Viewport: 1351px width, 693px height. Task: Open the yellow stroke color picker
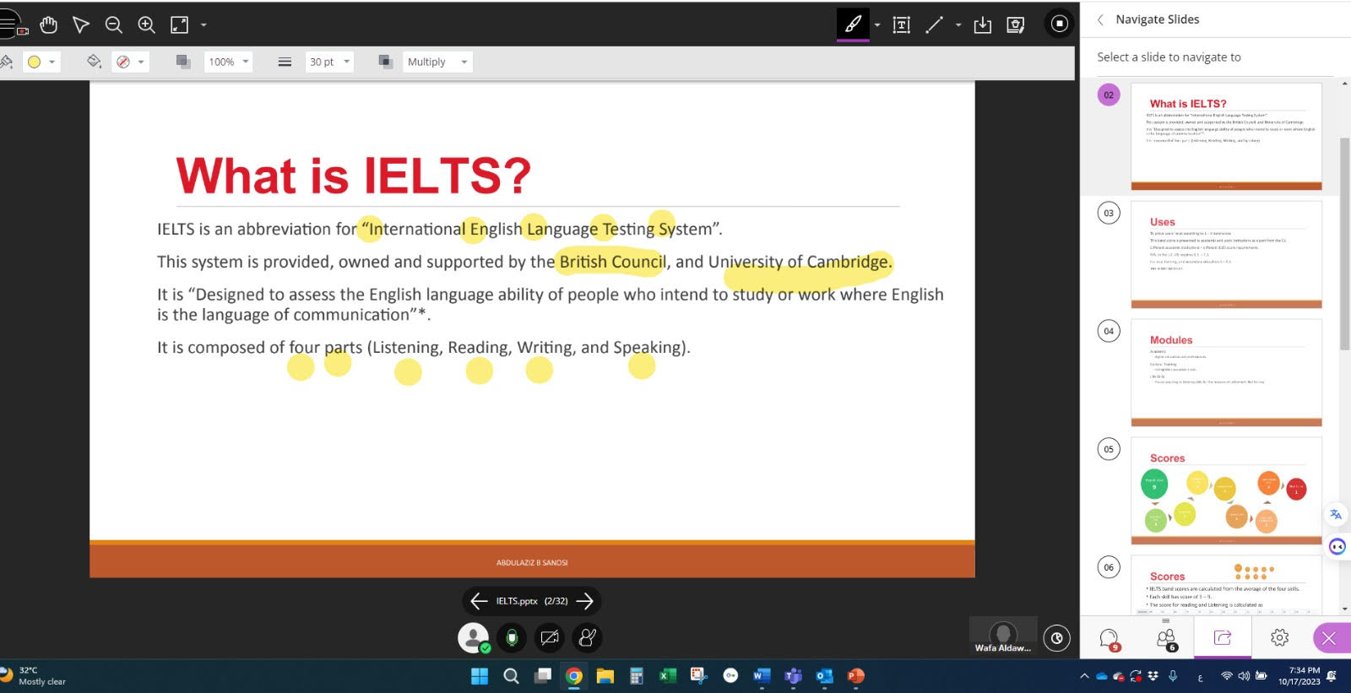(x=41, y=62)
